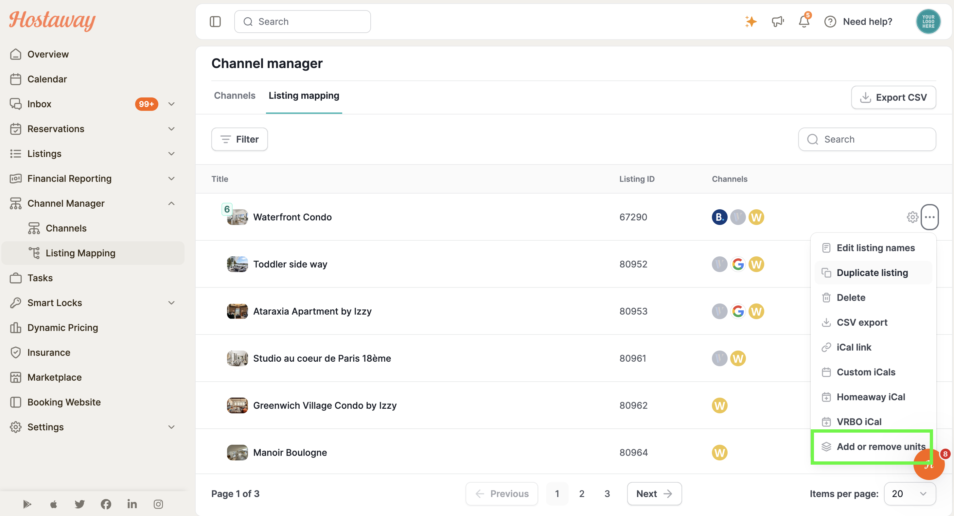954x516 pixels.
Task: Choose Add or remove units option
Action: point(873,446)
